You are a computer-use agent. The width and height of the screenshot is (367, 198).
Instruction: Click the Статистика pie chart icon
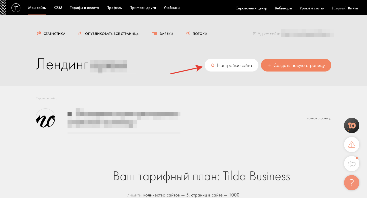pyautogui.click(x=39, y=33)
